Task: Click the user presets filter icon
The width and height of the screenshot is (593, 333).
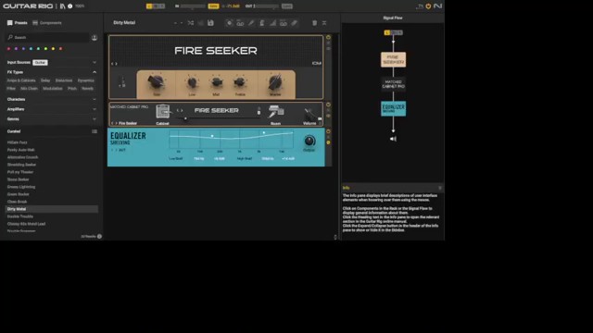Action: pos(95,37)
